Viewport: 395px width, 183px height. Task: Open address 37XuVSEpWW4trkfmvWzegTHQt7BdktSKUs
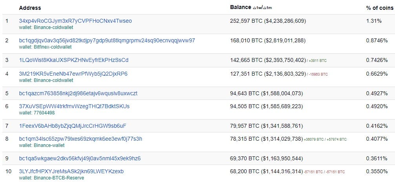[74, 106]
